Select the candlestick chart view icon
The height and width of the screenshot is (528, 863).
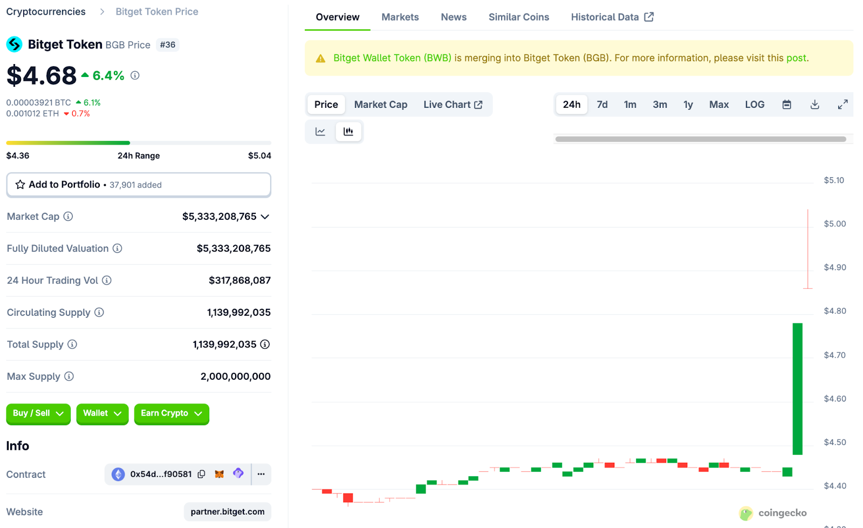point(348,131)
